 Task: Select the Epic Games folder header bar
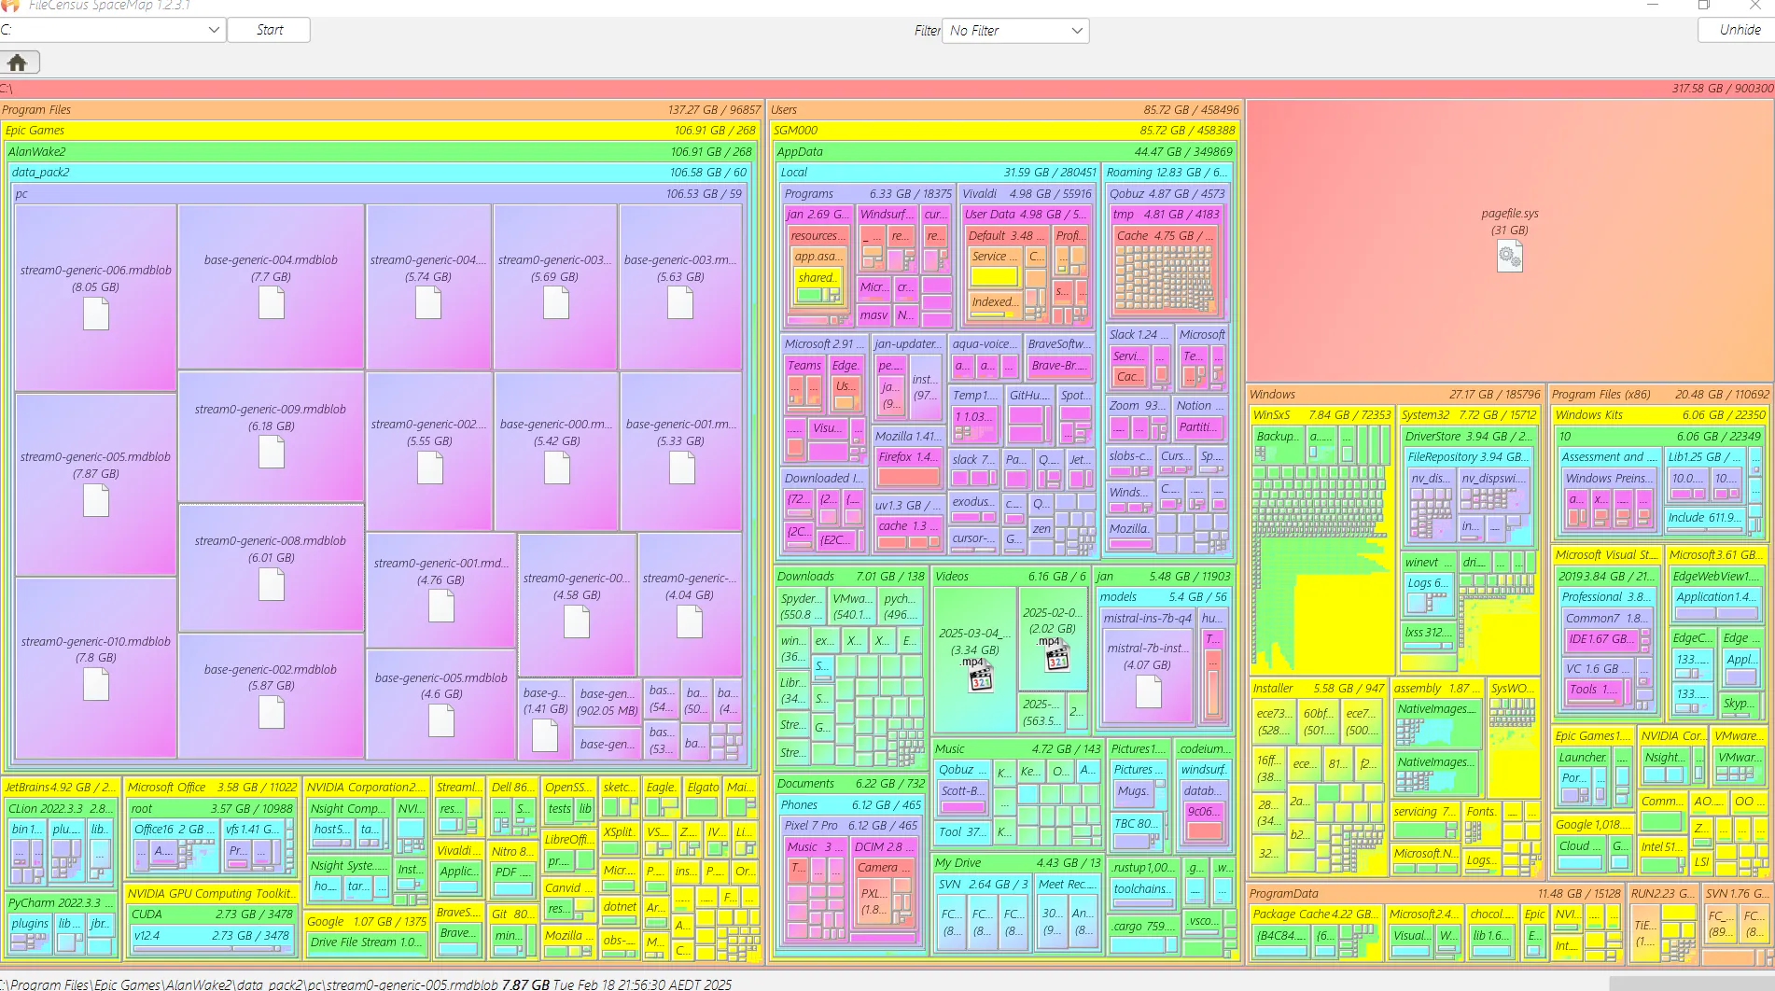click(x=381, y=131)
